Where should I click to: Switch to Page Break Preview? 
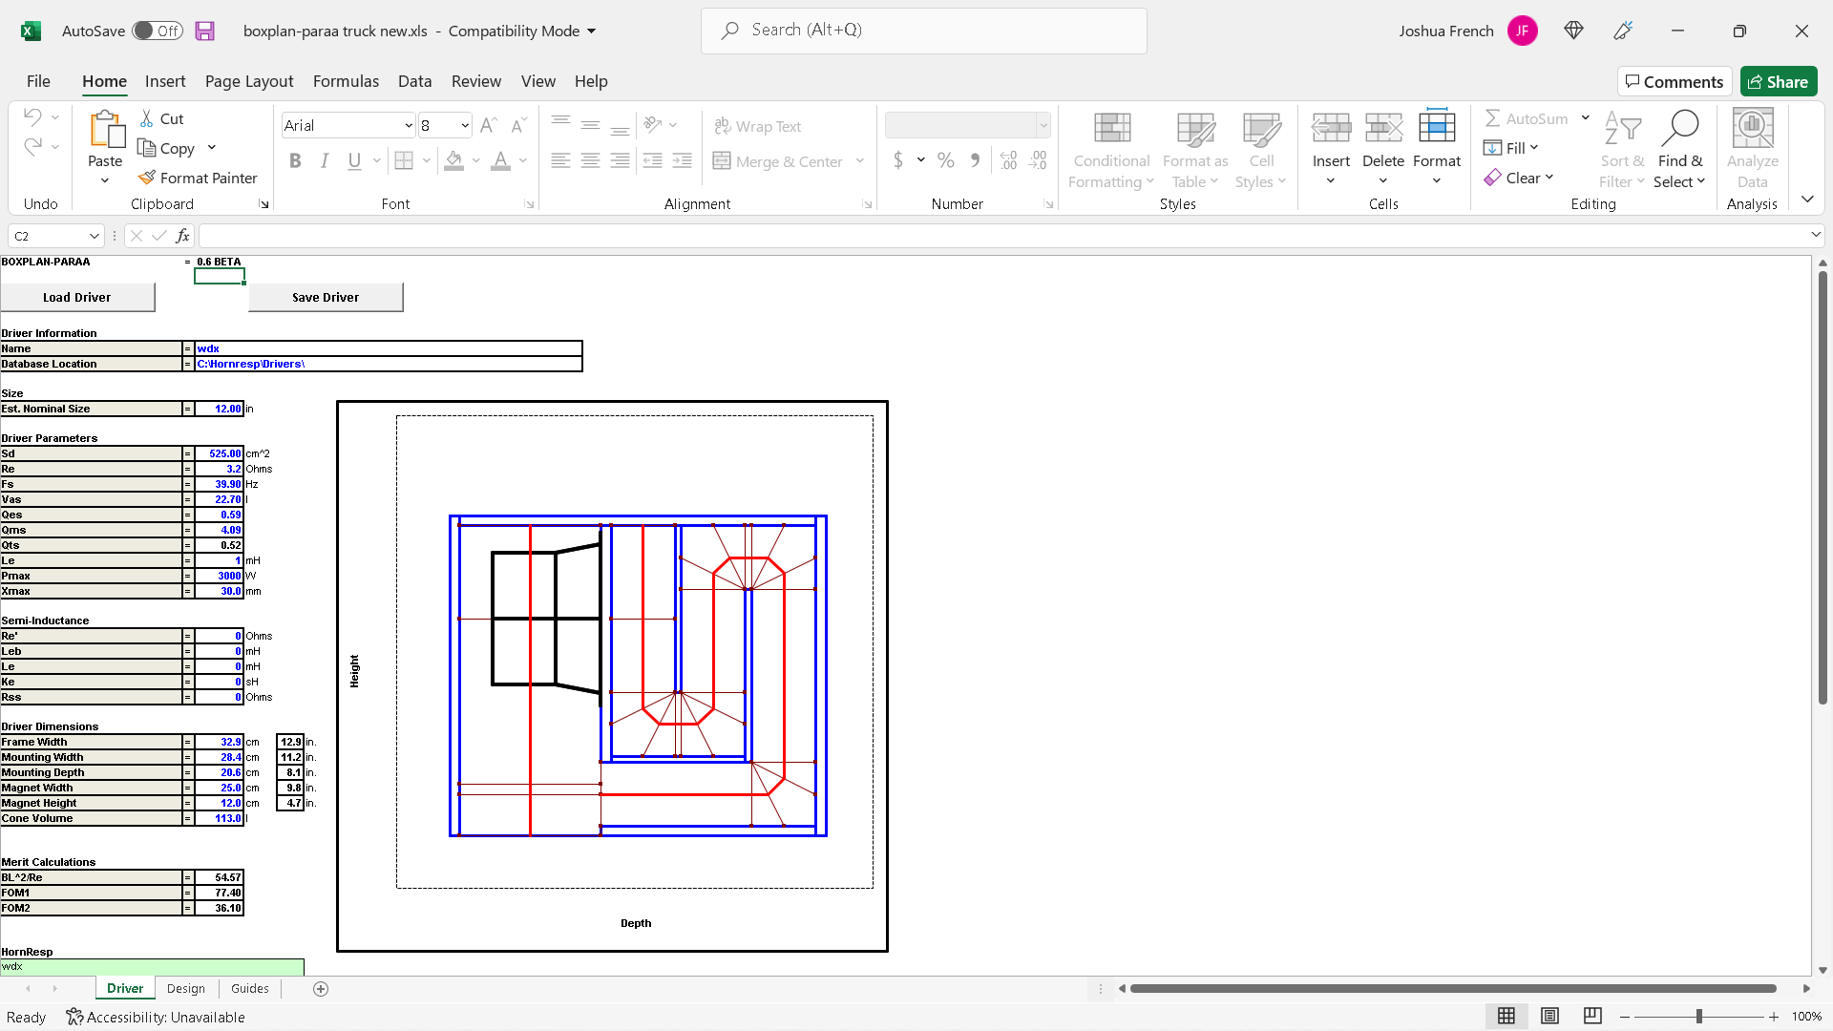click(1592, 1016)
